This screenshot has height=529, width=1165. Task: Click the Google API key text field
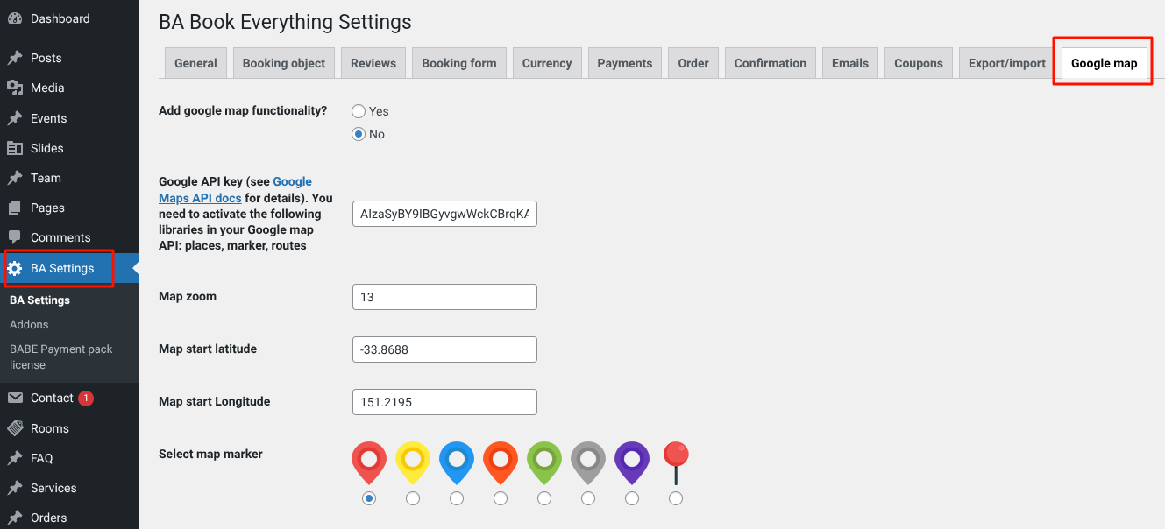(x=444, y=214)
